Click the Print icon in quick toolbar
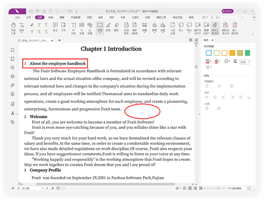 (44, 11)
